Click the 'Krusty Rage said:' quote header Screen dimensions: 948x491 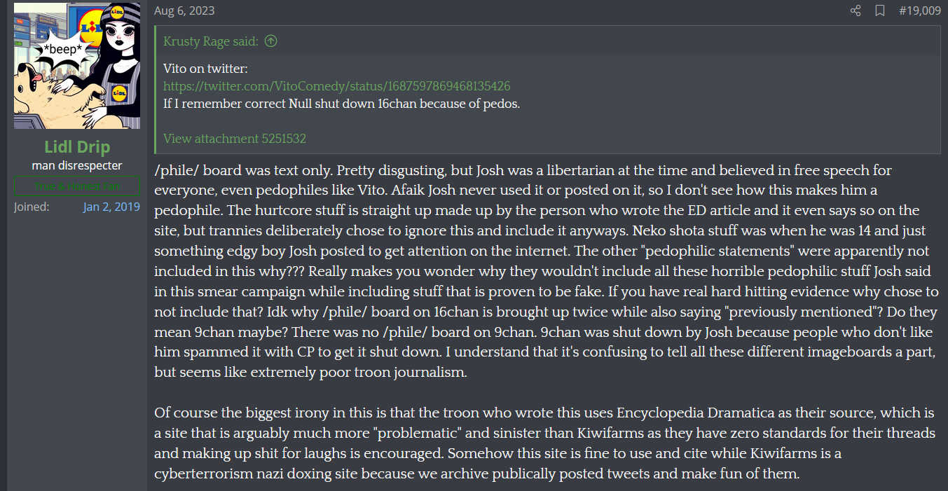[x=210, y=41]
